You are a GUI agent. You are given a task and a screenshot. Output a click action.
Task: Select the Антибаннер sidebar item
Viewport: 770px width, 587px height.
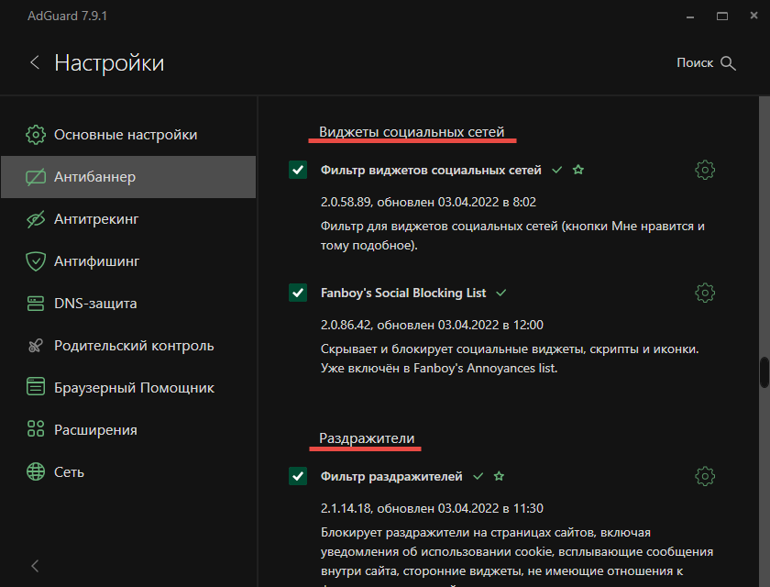point(128,177)
